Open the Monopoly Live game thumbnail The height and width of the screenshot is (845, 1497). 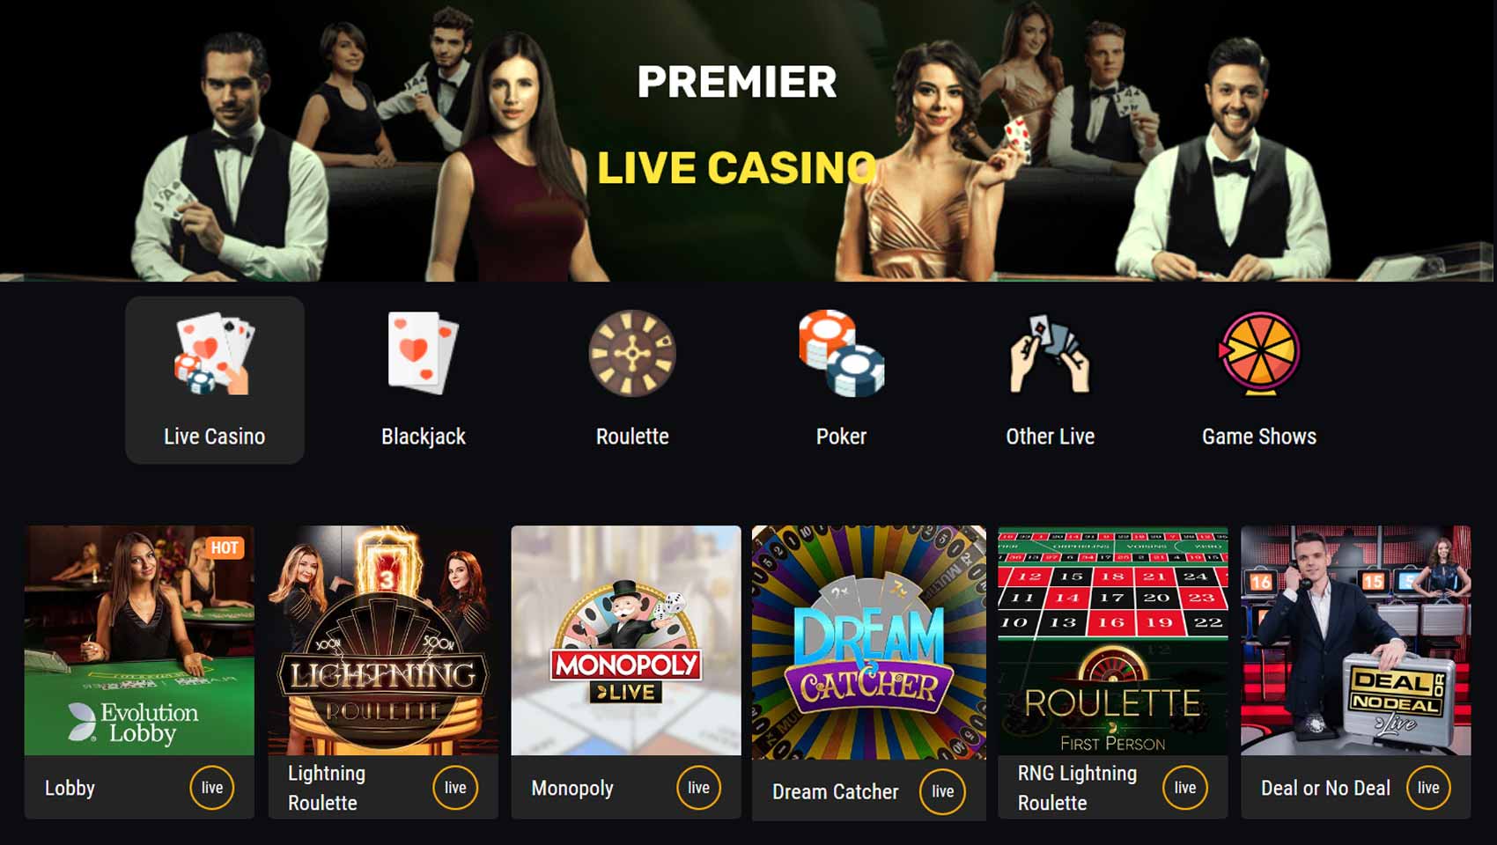[626, 640]
